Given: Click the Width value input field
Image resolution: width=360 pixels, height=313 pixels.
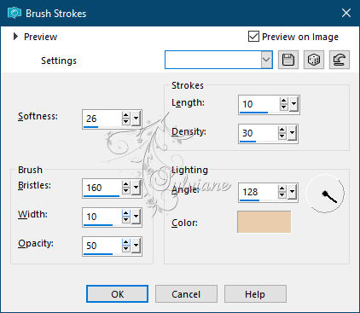Looking at the screenshot, I should point(102,217).
